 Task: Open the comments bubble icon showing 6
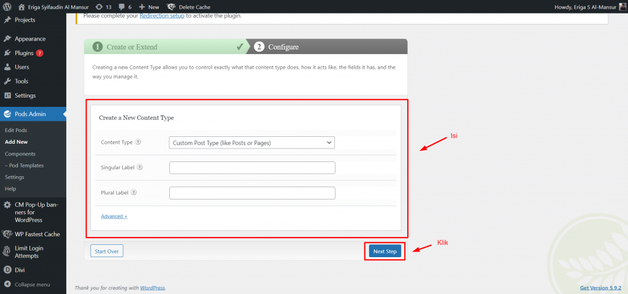[121, 7]
